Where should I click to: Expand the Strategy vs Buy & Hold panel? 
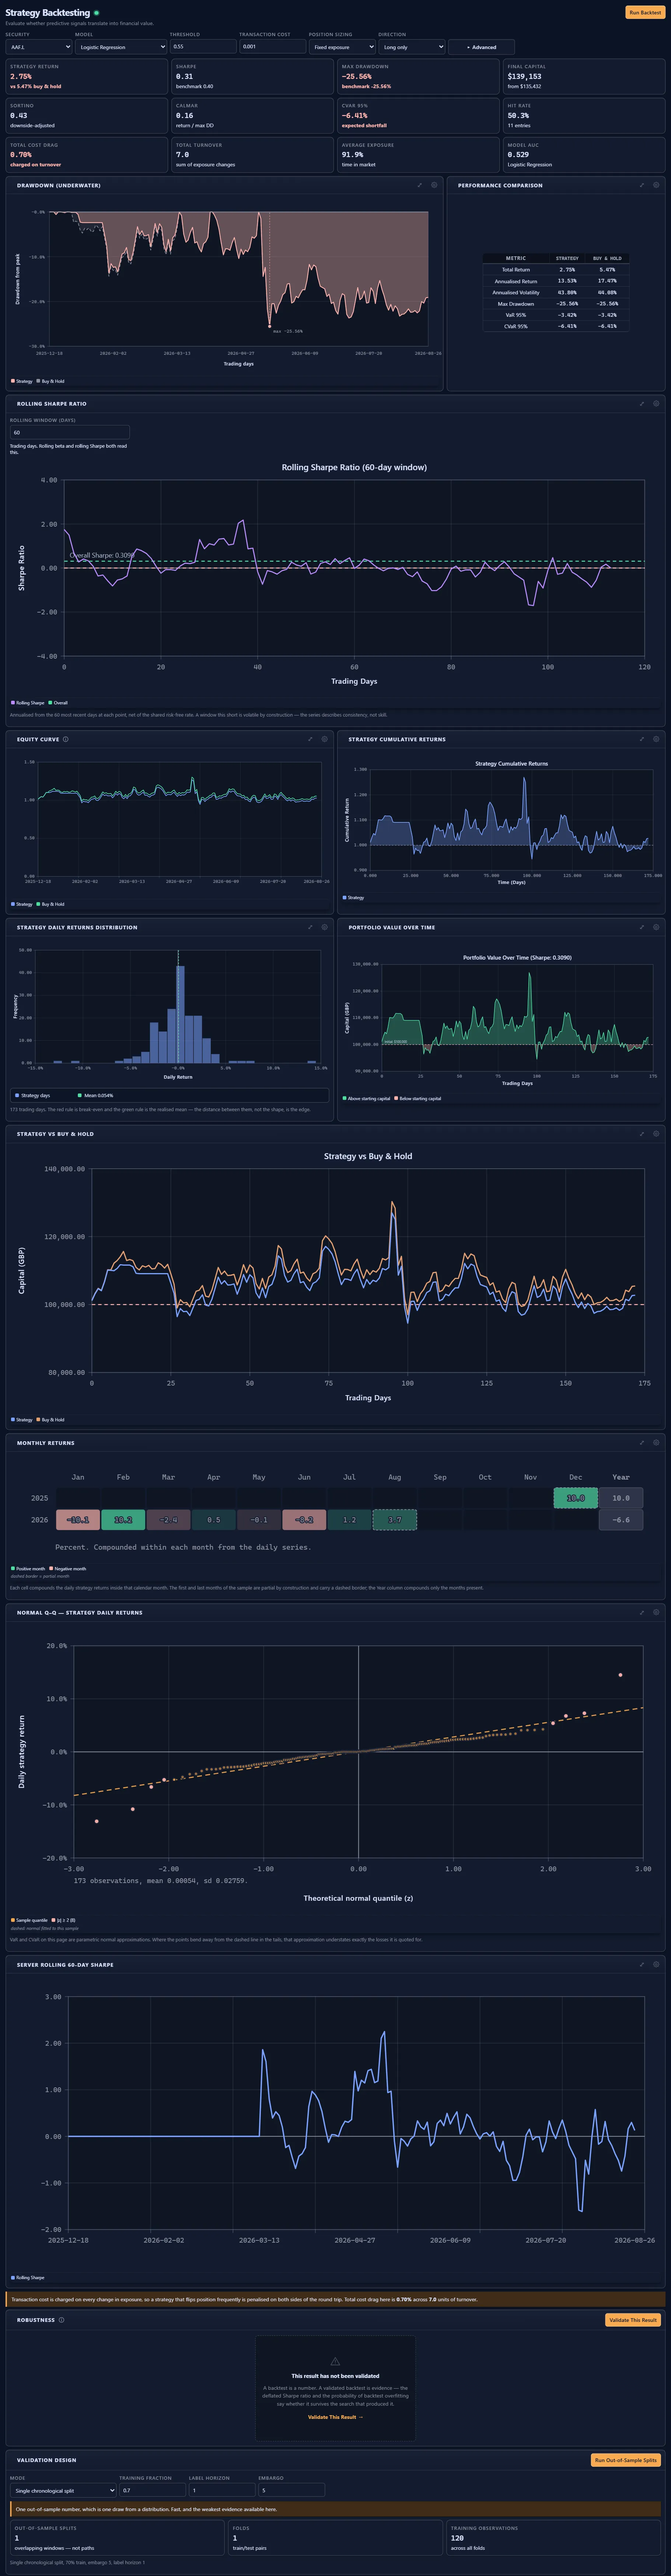click(x=642, y=1134)
